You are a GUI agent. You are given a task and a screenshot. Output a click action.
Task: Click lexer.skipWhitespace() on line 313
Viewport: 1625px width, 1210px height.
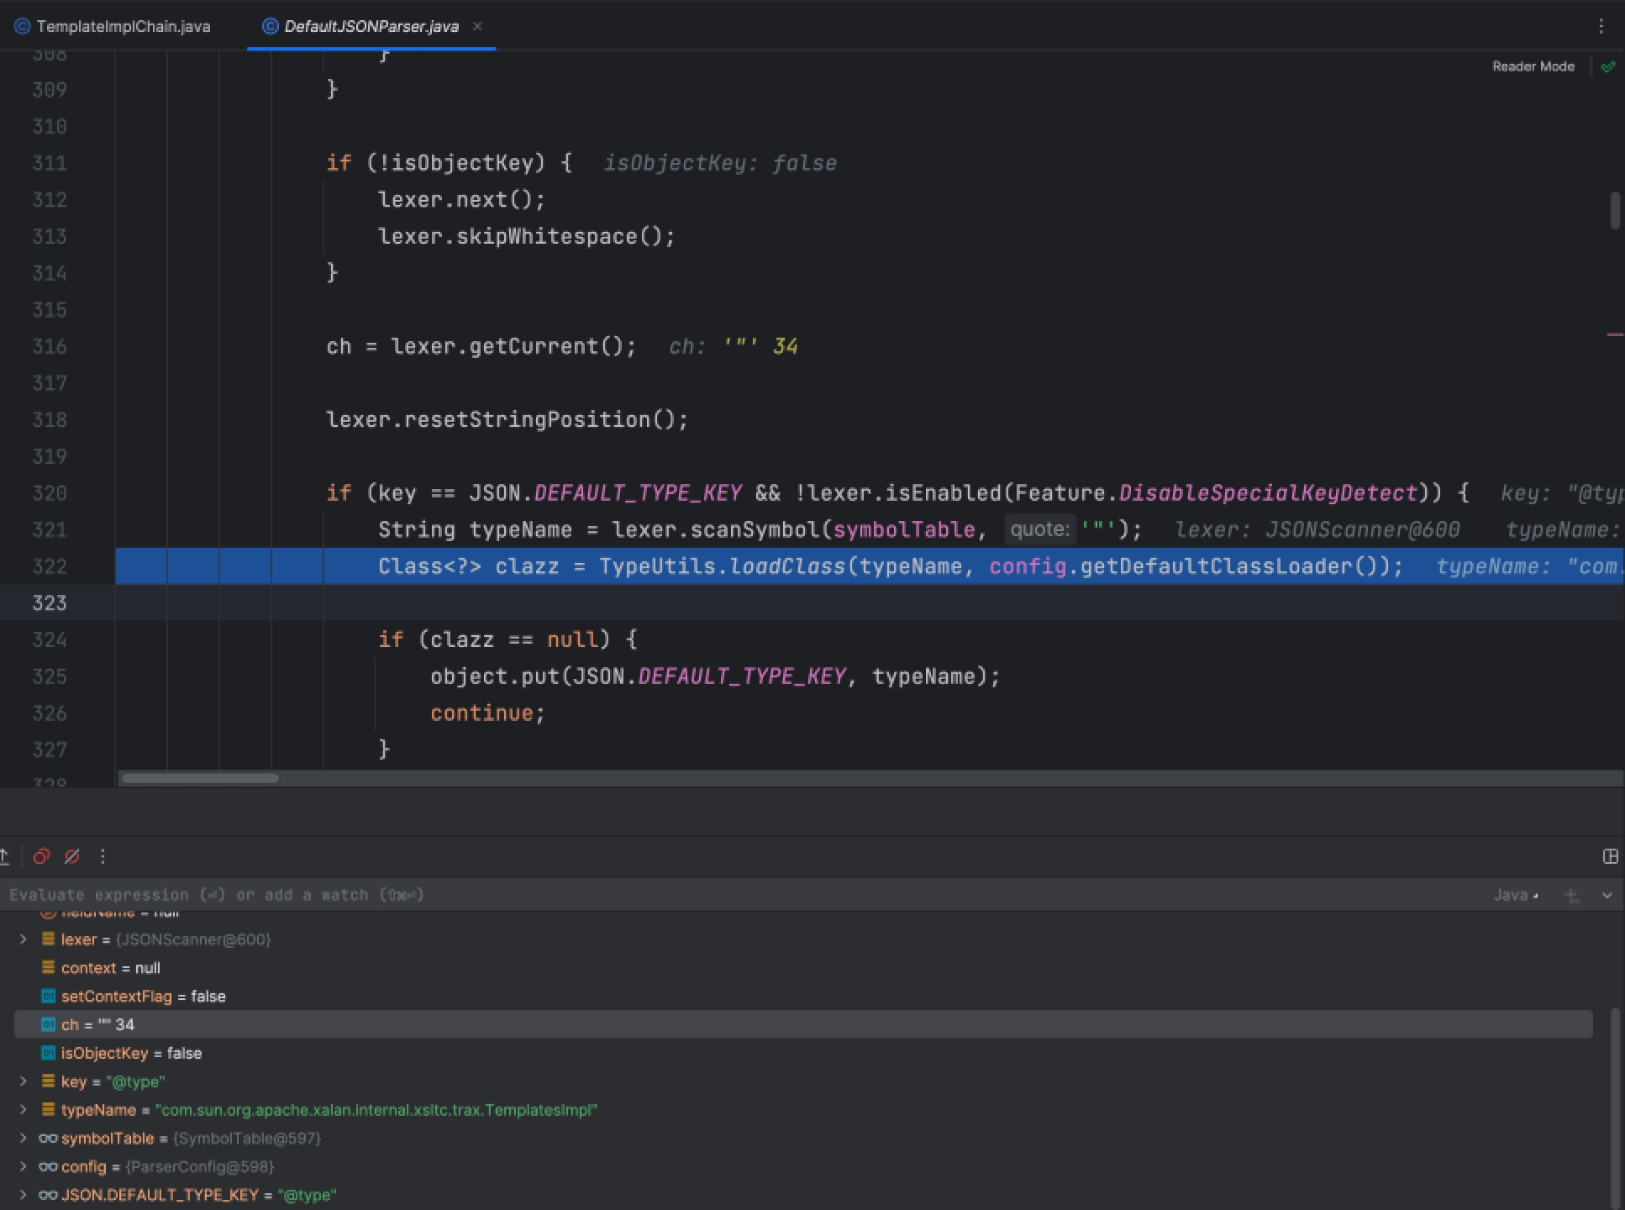coord(527,236)
